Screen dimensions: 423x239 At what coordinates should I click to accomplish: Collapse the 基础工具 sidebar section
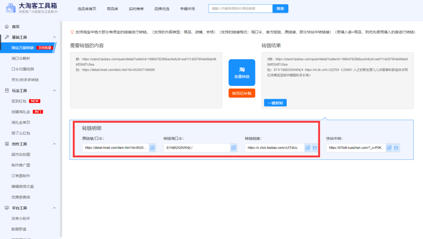pyautogui.click(x=54, y=37)
